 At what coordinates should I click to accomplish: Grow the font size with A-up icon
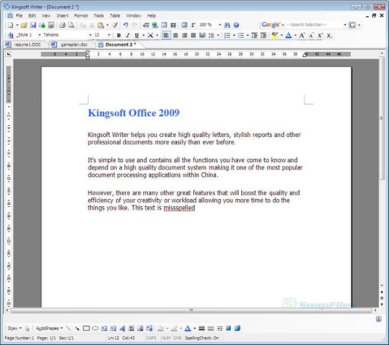pos(302,36)
